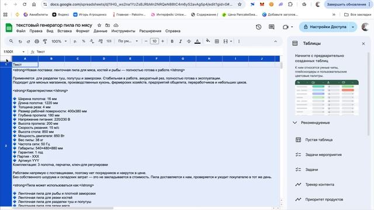The width and height of the screenshot is (374, 210).
Task: Click the Настройки Доступа share button
Action: 324,27
